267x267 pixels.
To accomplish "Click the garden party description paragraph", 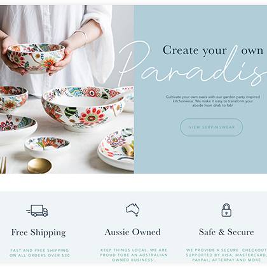I will [212, 101].
